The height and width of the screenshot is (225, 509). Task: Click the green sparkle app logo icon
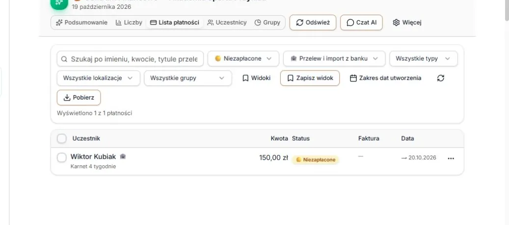pyautogui.click(x=59, y=3)
